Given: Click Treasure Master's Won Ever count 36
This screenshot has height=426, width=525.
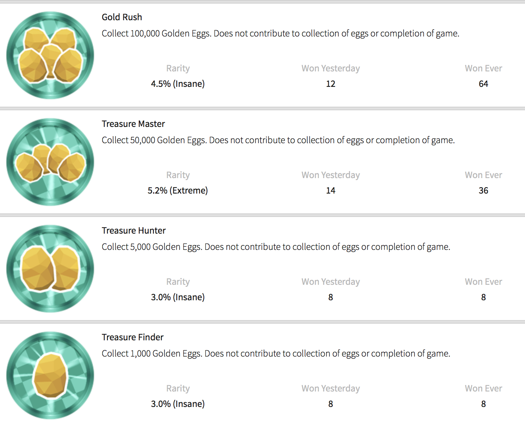Looking at the screenshot, I should [483, 190].
